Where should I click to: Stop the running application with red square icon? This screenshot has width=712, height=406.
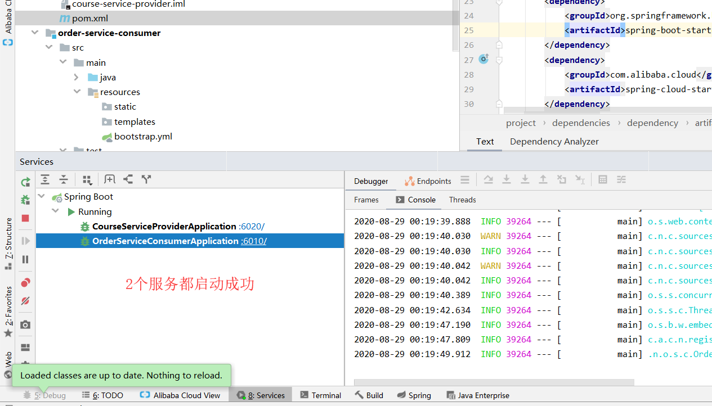(25, 218)
